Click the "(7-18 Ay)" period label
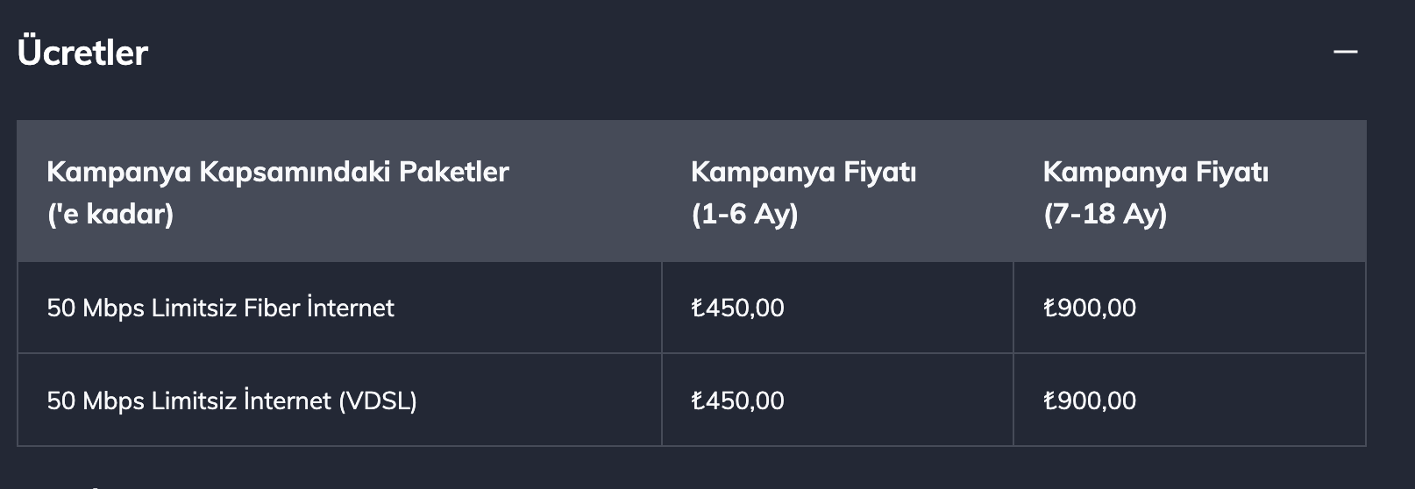The image size is (1415, 489). coord(1105,214)
